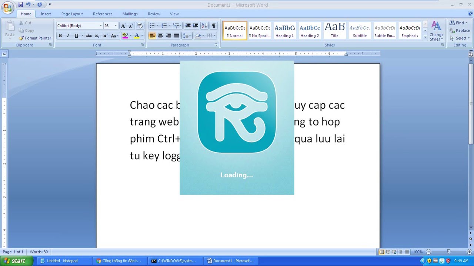The height and width of the screenshot is (266, 474).
Task: Click the Superscript icon
Action: [x=105, y=36]
